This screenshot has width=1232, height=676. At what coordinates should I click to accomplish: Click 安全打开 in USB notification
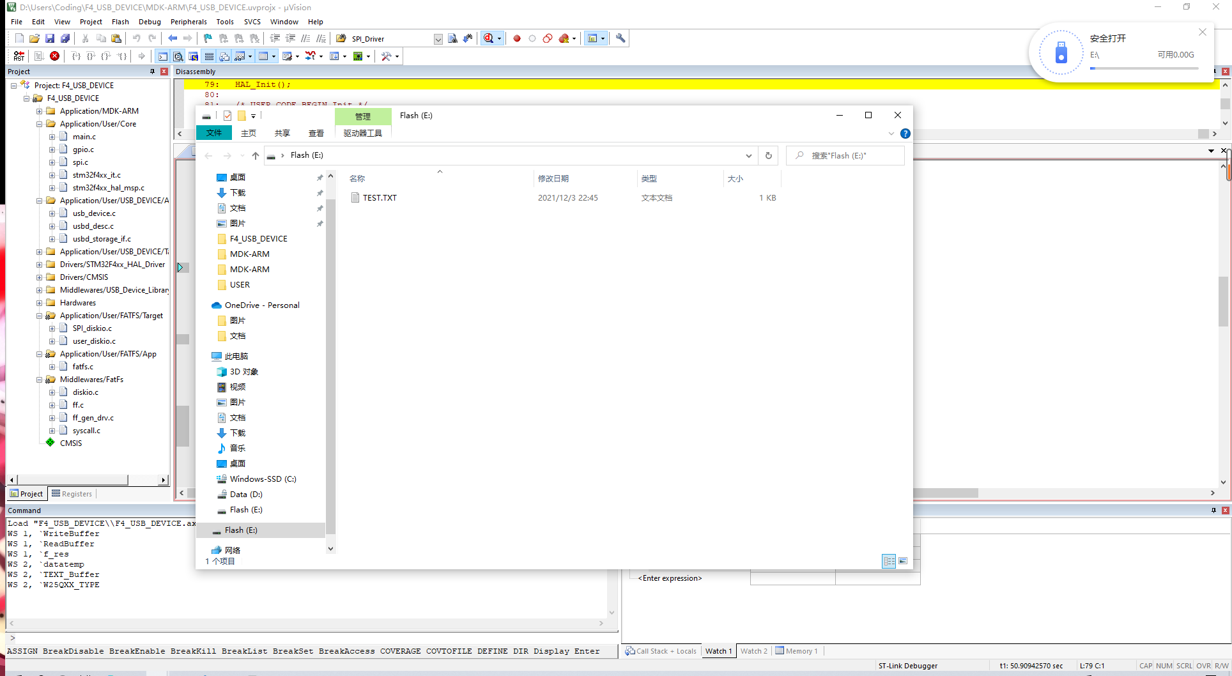click(1108, 38)
